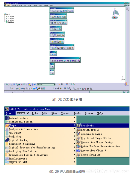
Task: Open Insert menu in Administration Mode window
Action: tap(65, 113)
